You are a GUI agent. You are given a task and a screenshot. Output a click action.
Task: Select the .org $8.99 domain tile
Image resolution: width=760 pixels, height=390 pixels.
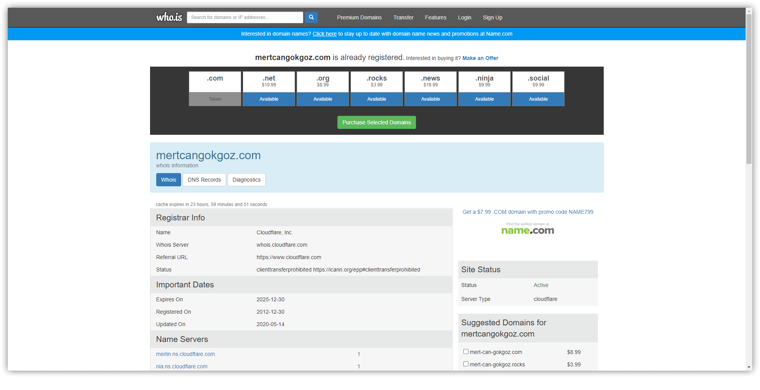(x=323, y=89)
